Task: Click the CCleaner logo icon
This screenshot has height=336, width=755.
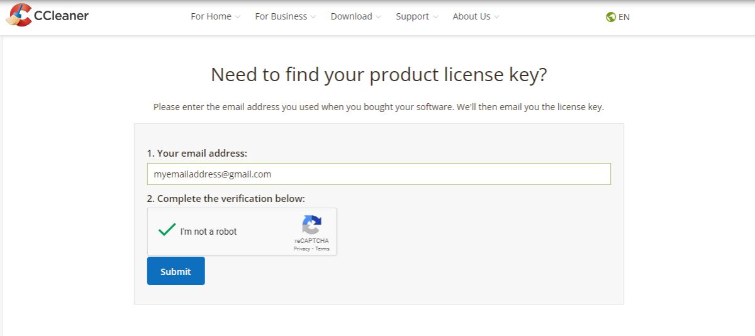Action: pyautogui.click(x=19, y=14)
